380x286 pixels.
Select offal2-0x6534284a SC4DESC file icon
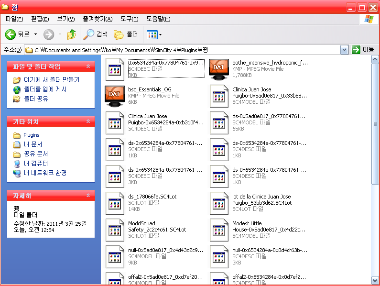click(219, 278)
